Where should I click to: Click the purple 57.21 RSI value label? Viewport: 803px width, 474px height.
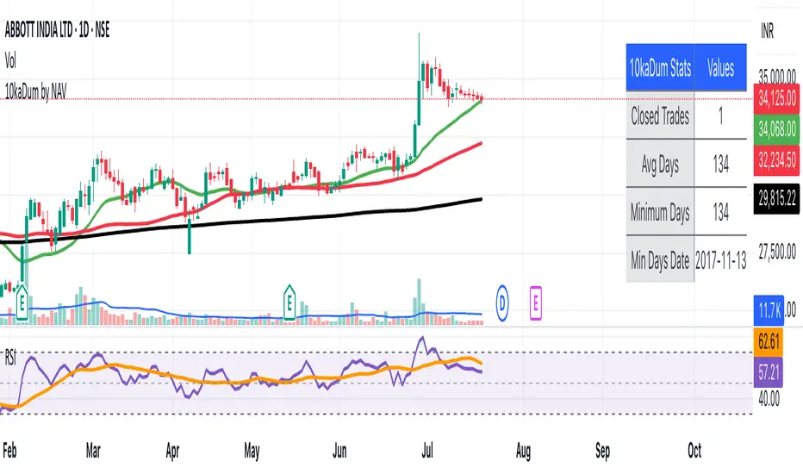point(769,372)
